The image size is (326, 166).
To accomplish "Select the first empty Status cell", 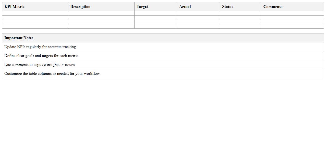I will point(240,13).
